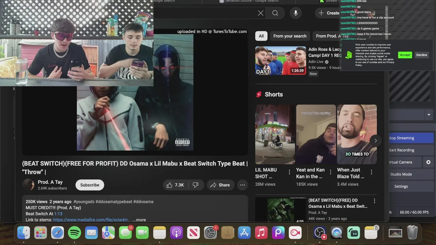Open News app in the dock
This screenshot has height=245, width=436.
[193, 233]
